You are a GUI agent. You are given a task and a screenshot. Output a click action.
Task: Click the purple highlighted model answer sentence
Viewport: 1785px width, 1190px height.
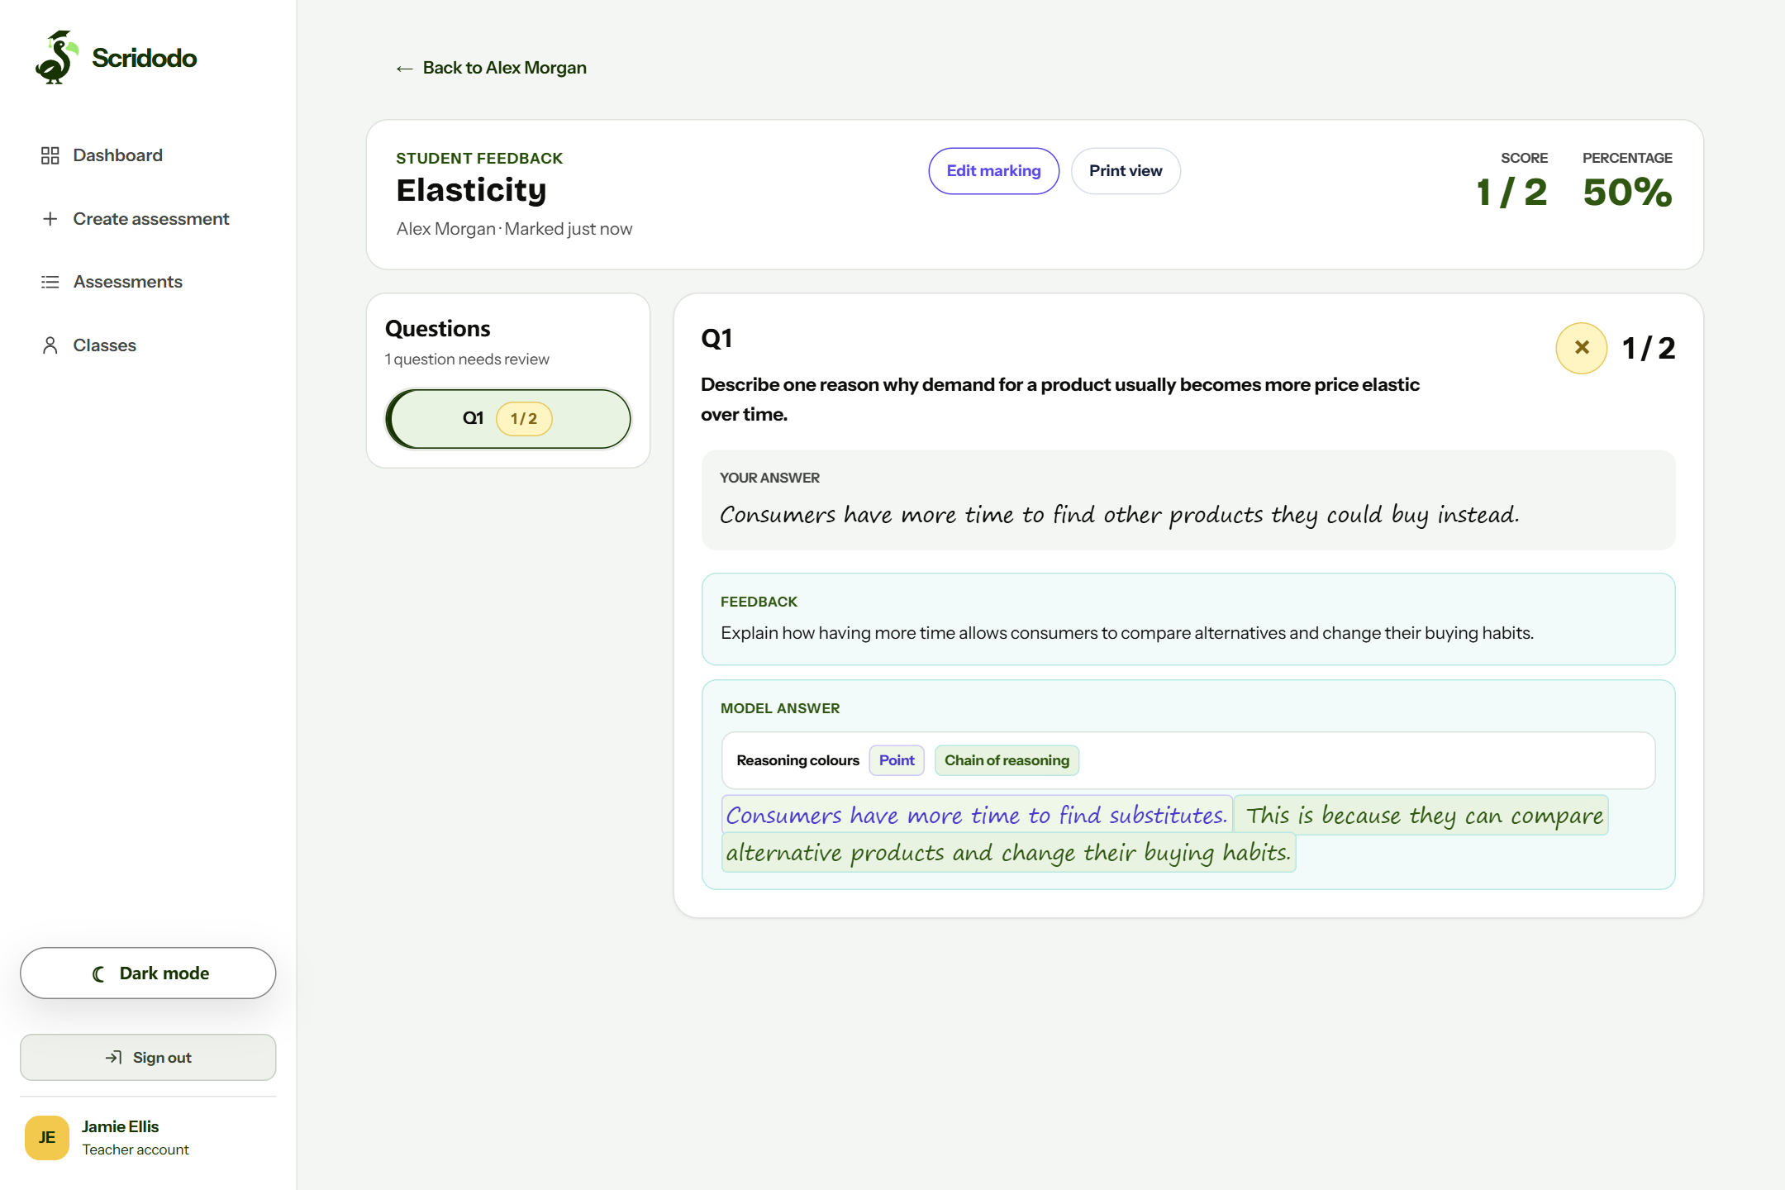pyautogui.click(x=977, y=816)
